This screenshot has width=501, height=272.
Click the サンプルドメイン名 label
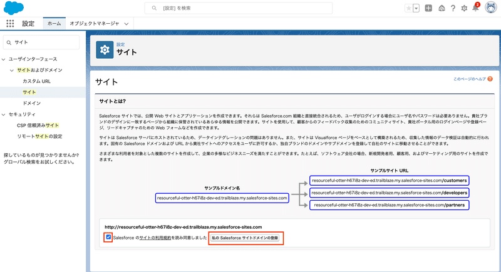pos(222,188)
